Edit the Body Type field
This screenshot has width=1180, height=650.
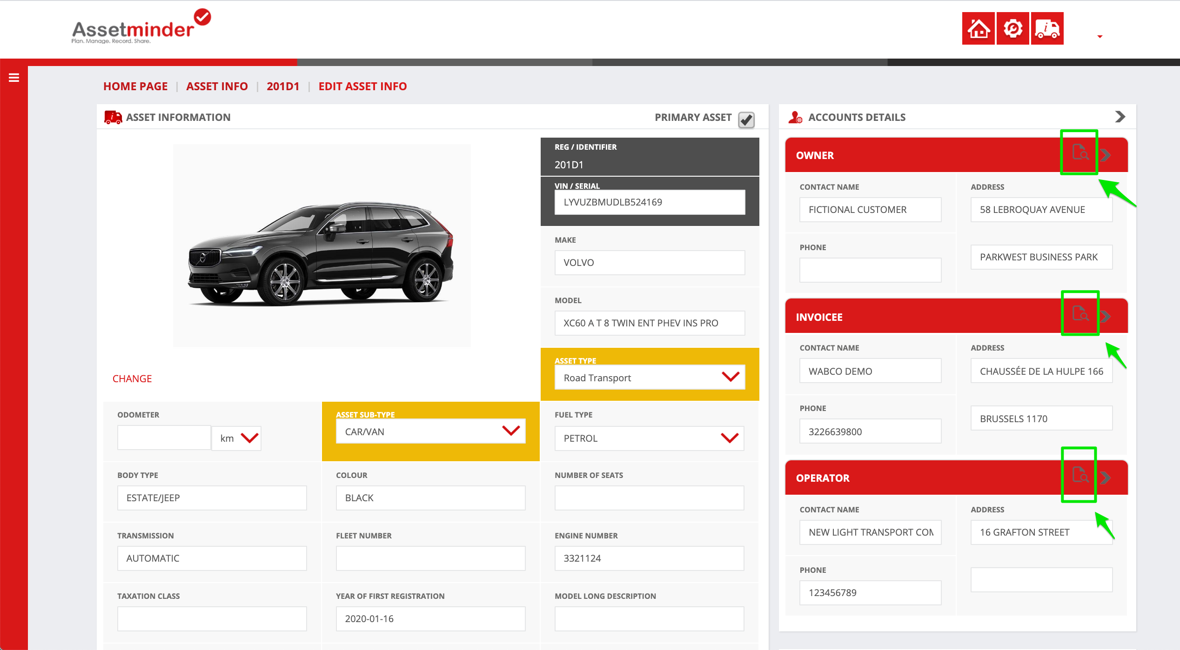212,497
